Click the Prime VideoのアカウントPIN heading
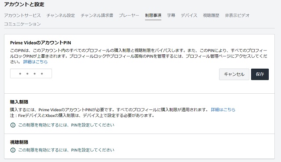The image size is (281, 162). (40, 42)
